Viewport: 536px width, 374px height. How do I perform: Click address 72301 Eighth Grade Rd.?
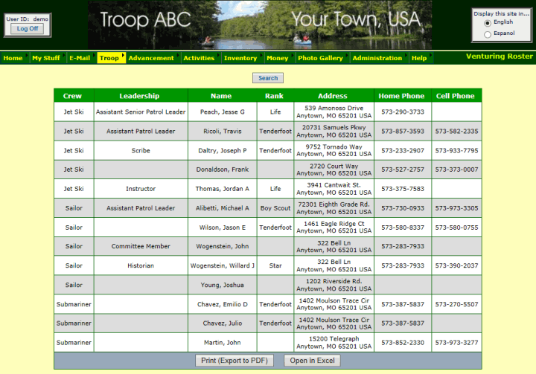(334, 204)
